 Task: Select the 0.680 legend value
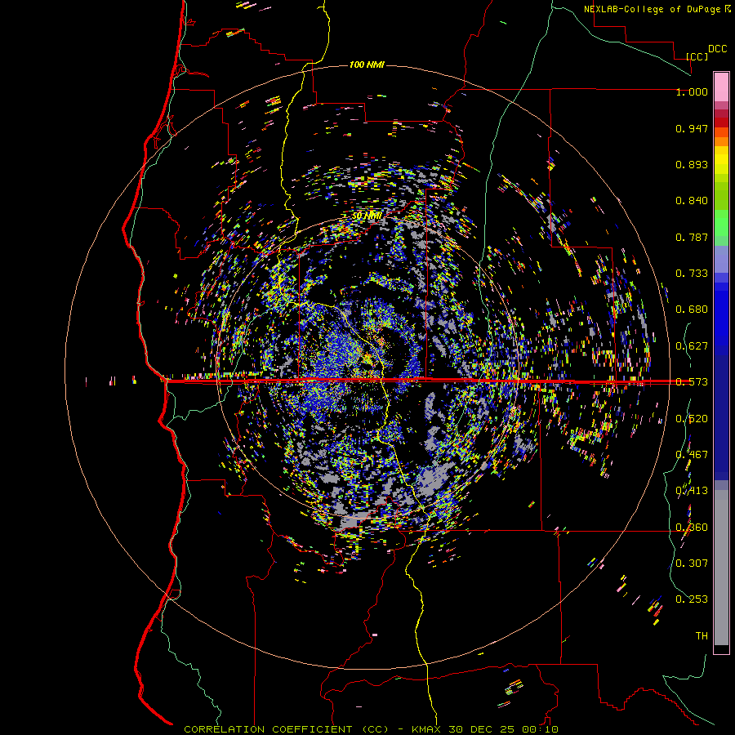tap(692, 310)
